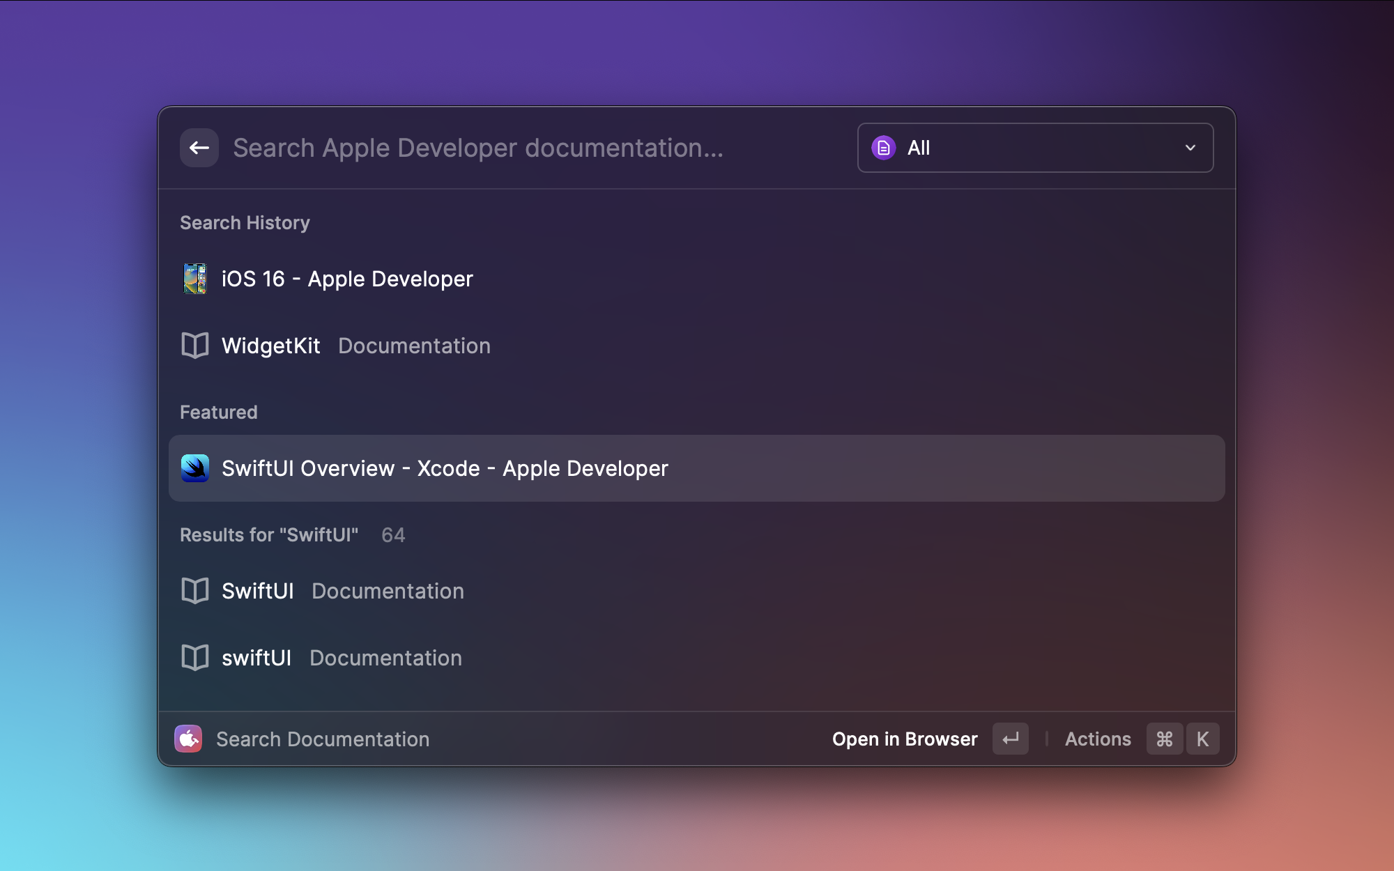Click the Command key shortcut icon
Image resolution: width=1394 pixels, height=871 pixels.
(1164, 739)
